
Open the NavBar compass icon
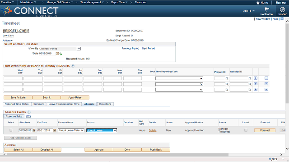point(282,9)
